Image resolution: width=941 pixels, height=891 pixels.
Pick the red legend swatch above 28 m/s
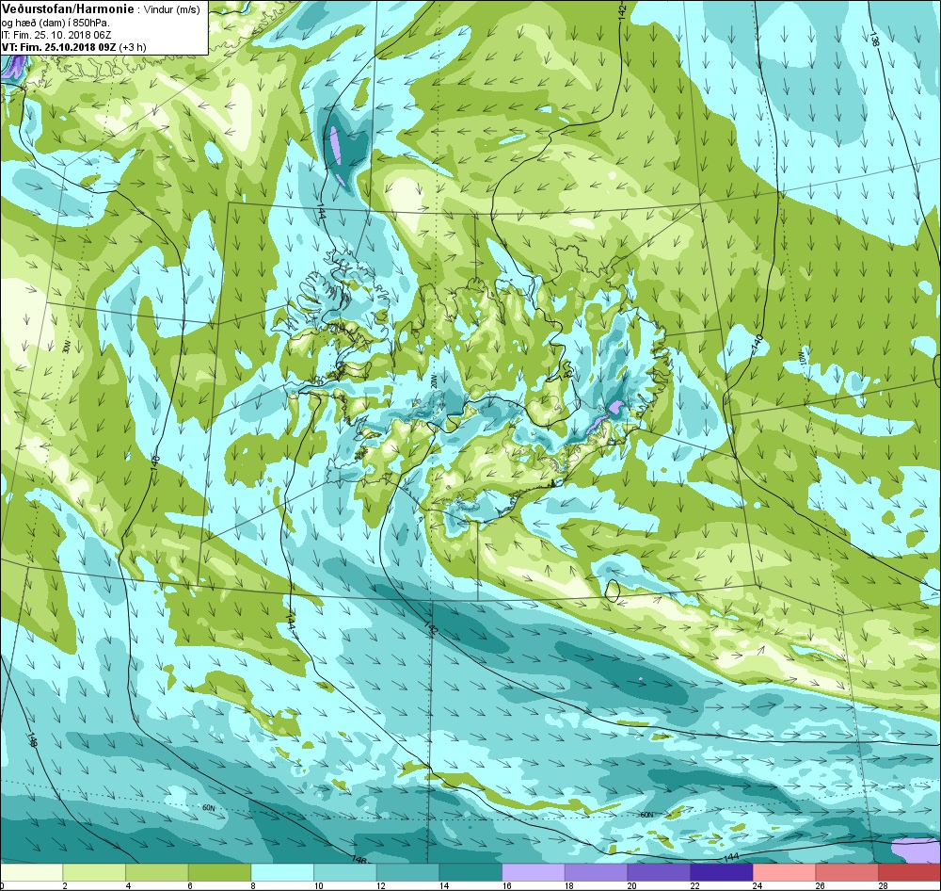[909, 872]
